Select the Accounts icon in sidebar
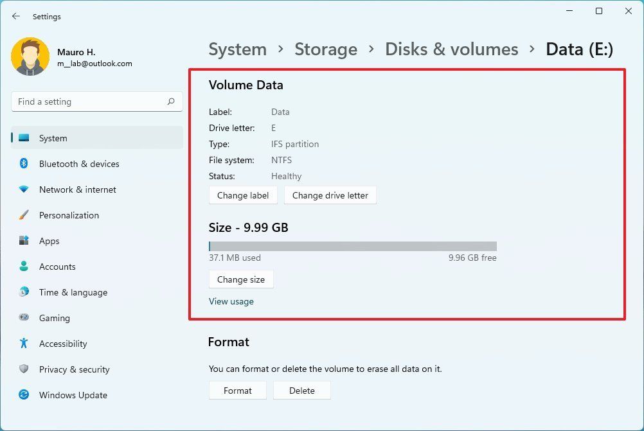 click(24, 267)
